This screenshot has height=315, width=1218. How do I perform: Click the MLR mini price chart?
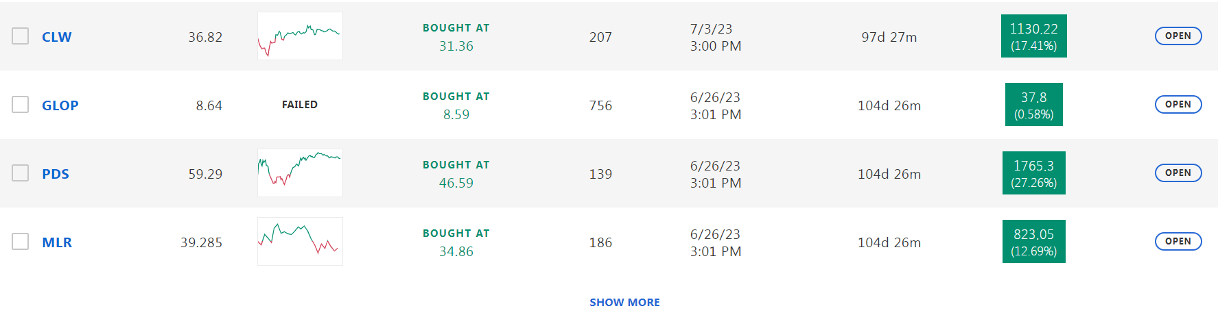300,242
